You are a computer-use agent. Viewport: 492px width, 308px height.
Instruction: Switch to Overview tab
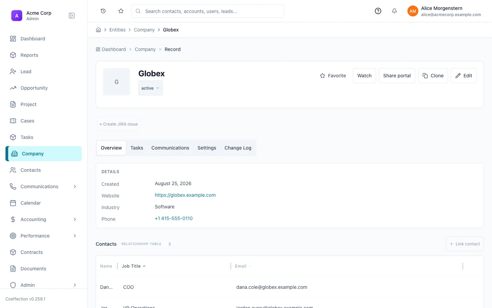click(x=111, y=148)
